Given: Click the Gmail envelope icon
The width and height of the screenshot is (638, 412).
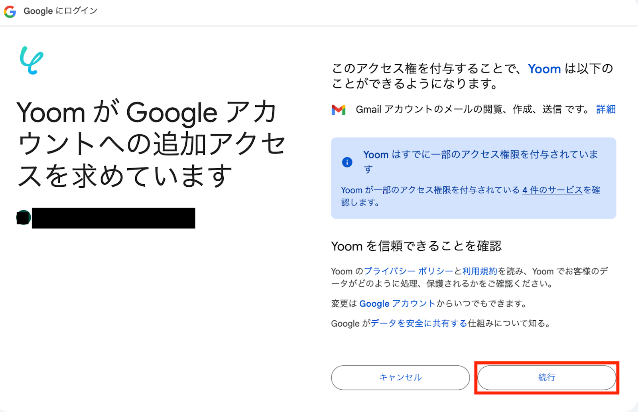Looking at the screenshot, I should [339, 110].
